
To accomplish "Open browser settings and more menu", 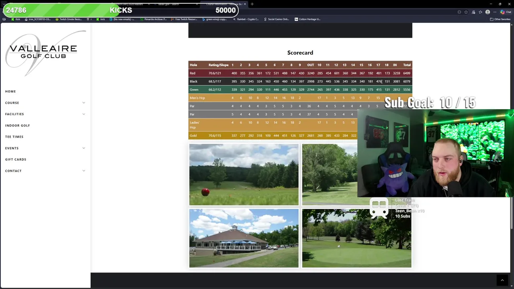I will pyautogui.click(x=495, y=12).
